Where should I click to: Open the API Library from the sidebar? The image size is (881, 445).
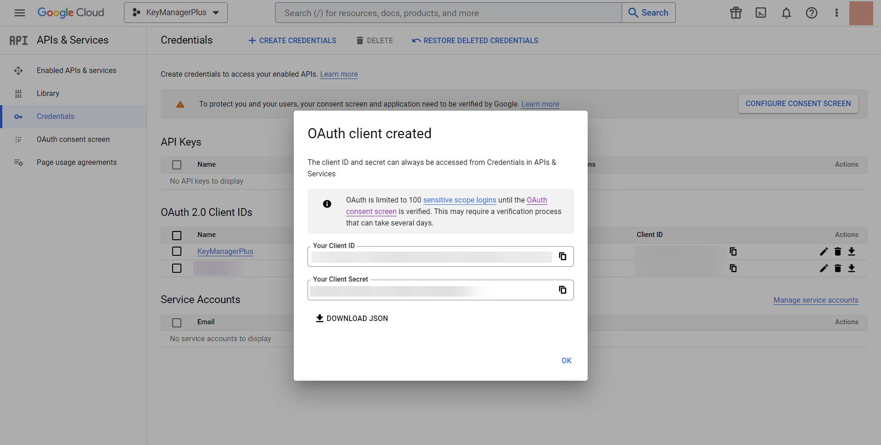[x=48, y=93]
